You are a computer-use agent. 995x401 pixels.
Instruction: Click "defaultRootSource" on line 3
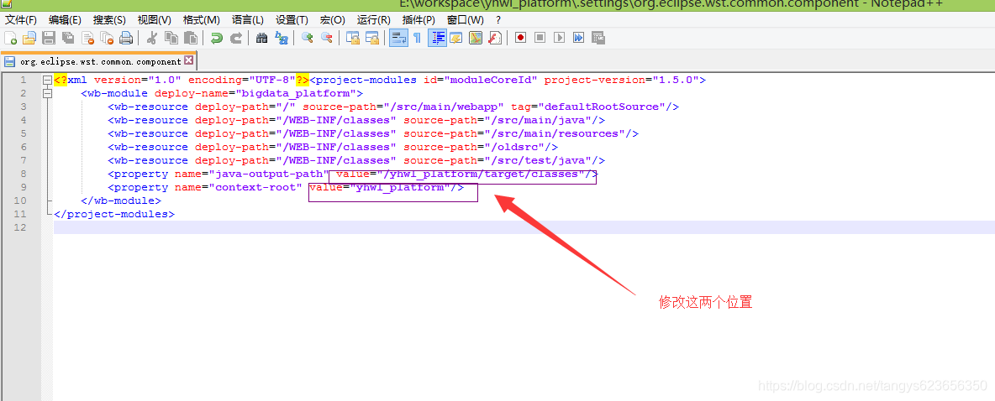(x=603, y=107)
